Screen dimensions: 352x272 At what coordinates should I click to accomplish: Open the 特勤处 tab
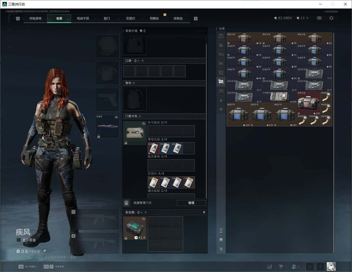click(154, 18)
